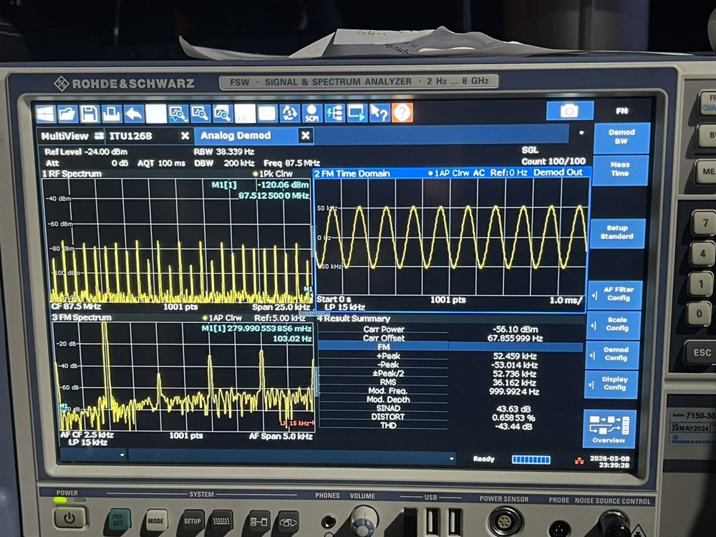Select M1 marker in RF Spectrum trace
The width and height of the screenshot is (716, 537).
click(308, 289)
